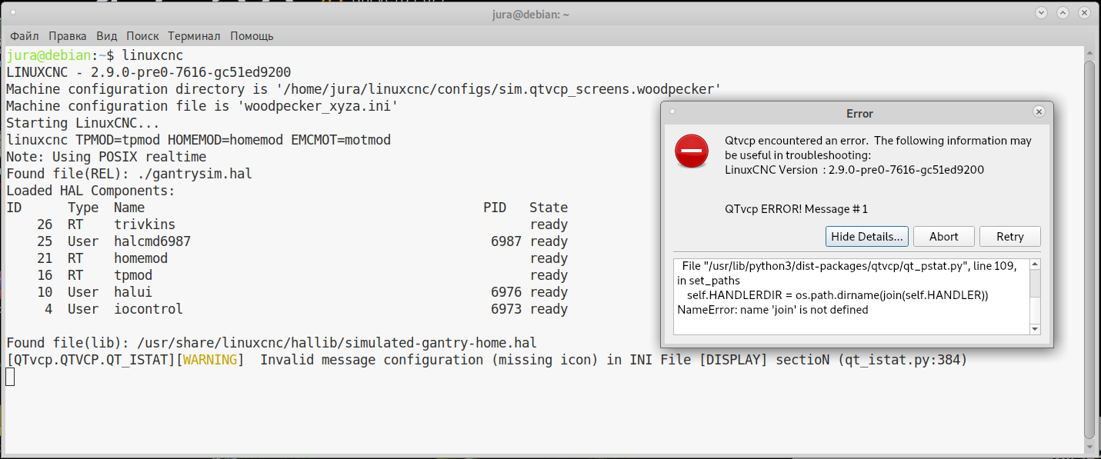The width and height of the screenshot is (1101, 459).
Task: Click the "Found file(REL): ./gantrysim.hal" line
Action: [x=129, y=174]
